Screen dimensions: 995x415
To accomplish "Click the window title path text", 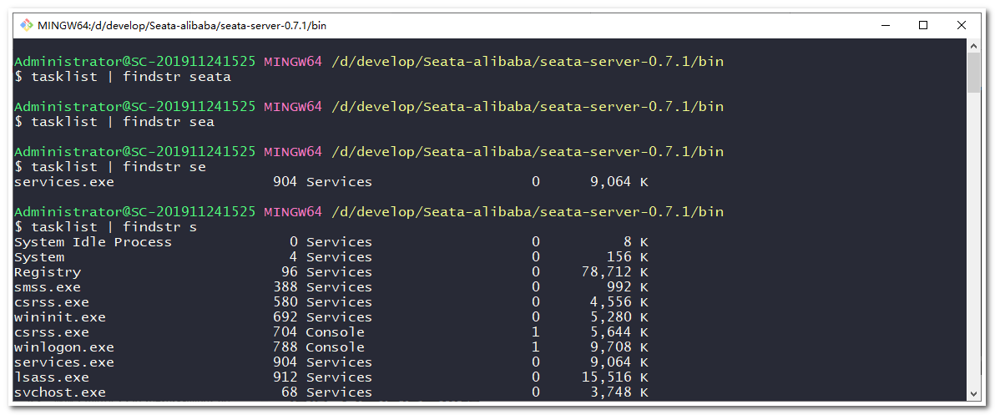I will [182, 26].
